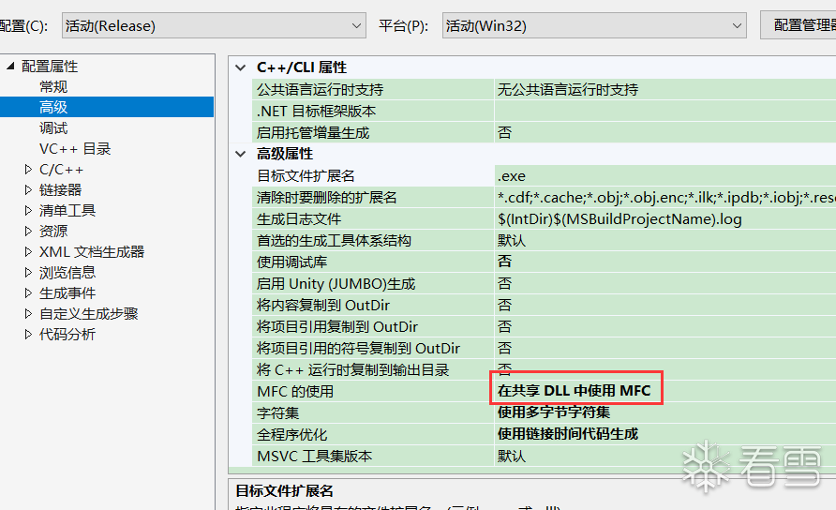Select the 将 C++ 运行时复制到输出目录 row
Viewport: 836px width, 510px height.
373,369
